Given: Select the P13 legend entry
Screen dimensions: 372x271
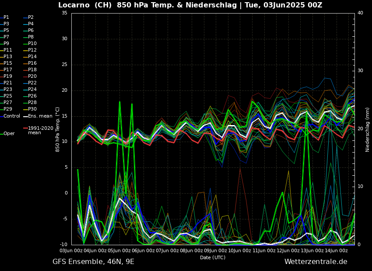Looking at the screenshot, I should point(6,57).
